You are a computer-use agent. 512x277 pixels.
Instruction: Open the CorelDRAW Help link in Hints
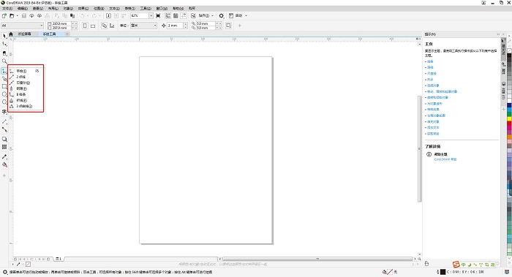pos(445,159)
